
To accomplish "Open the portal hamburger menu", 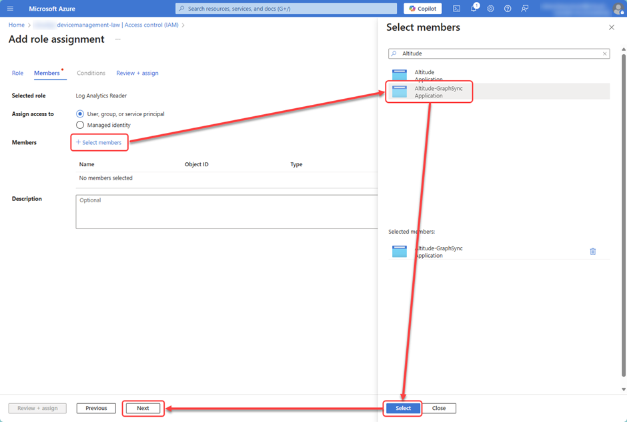I will pos(10,8).
